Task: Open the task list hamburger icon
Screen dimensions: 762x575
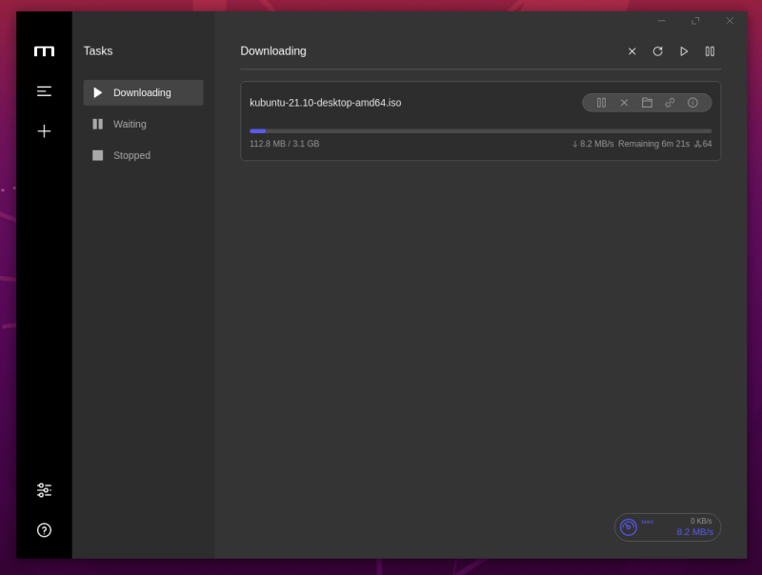Action: [44, 90]
